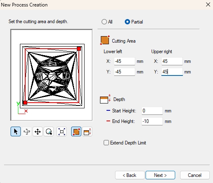213x183 pixels.
Task: Click the grayed-out rotate view tool
Action: [x=27, y=131]
